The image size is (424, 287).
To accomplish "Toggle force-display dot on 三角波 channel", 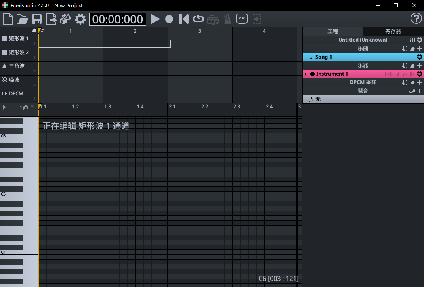I will click(35, 71).
